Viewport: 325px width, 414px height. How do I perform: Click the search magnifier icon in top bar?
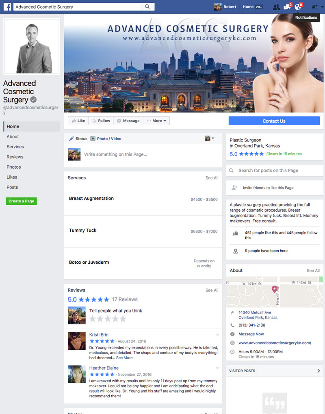click(x=147, y=7)
